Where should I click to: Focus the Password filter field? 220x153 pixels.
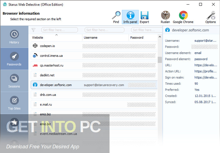[x=147, y=30]
